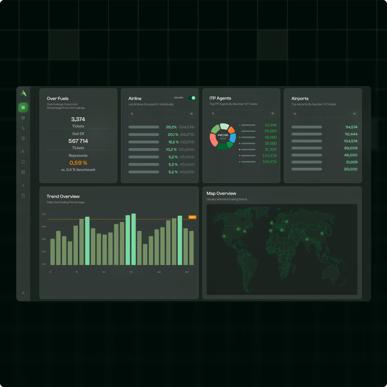Click the green A app logo
The image size is (387, 387).
[23, 93]
